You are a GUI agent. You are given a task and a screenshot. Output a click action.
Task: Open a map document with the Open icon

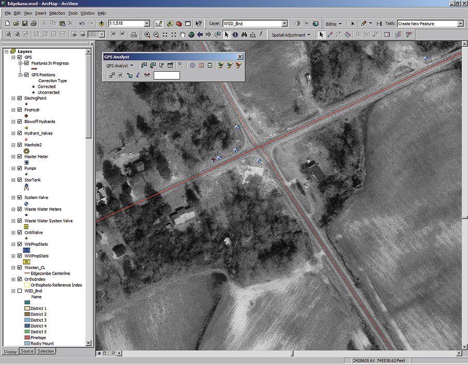coord(16,23)
